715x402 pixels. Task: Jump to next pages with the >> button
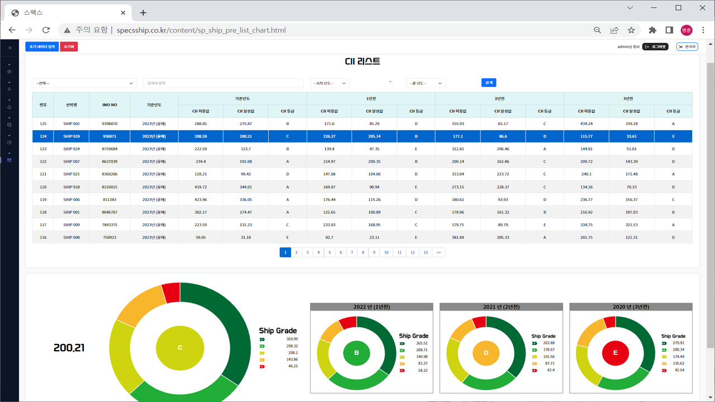coord(439,252)
